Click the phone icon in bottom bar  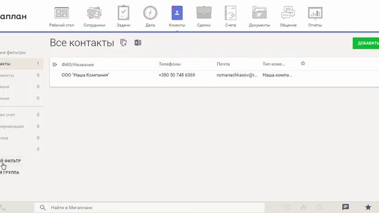(2, 208)
